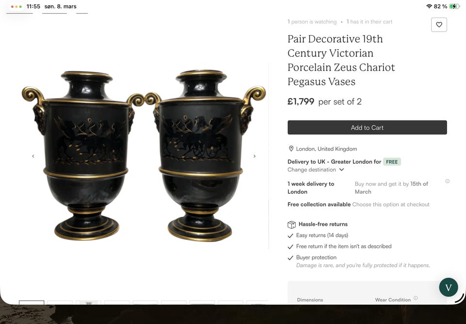Select the third image thumbnail
Viewport: 466px width, 324px height.
88,302
